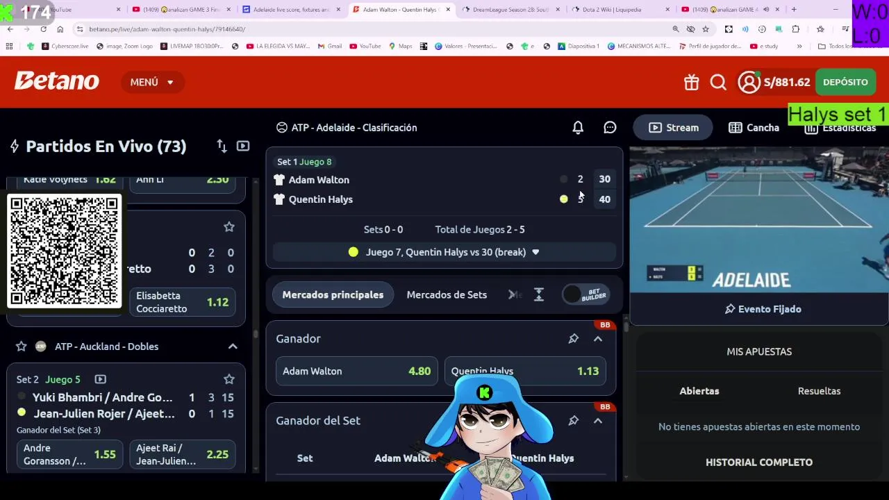Viewport: 889px width, 500px height.
Task: Open the Cyberscore.live bookmark
Action: coord(65,46)
